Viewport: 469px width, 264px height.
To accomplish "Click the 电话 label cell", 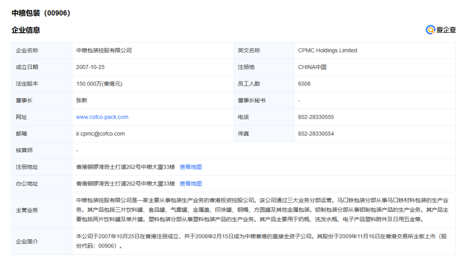I will (264, 117).
